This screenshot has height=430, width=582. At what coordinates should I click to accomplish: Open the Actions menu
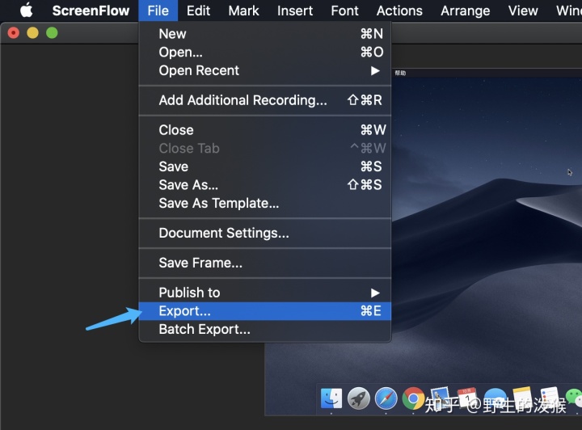coord(399,11)
